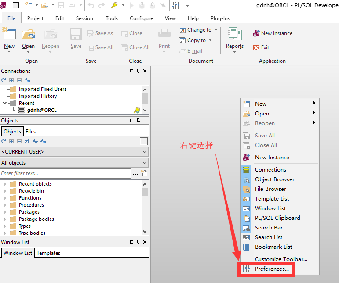339x283 pixels.
Task: Select Imported Fixed Users folder
Action: [42, 89]
